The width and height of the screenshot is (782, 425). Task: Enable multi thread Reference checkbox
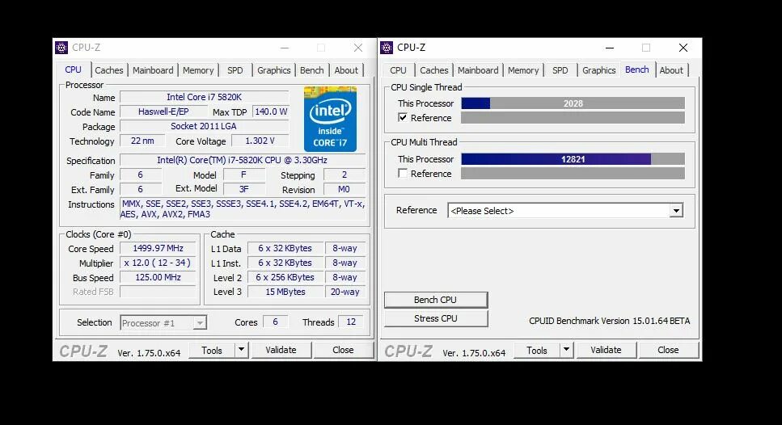click(403, 174)
